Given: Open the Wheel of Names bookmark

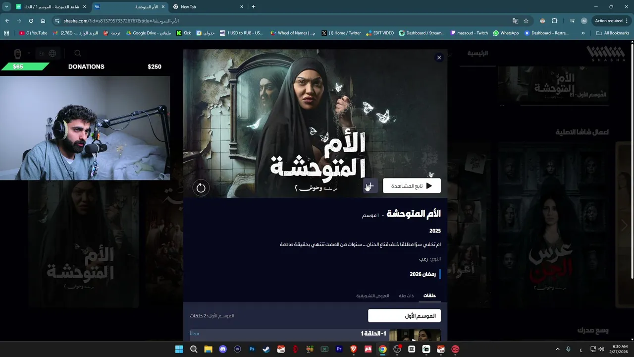Looking at the screenshot, I should point(293,33).
